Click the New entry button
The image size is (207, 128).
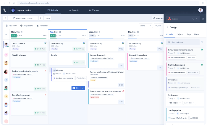11,26
